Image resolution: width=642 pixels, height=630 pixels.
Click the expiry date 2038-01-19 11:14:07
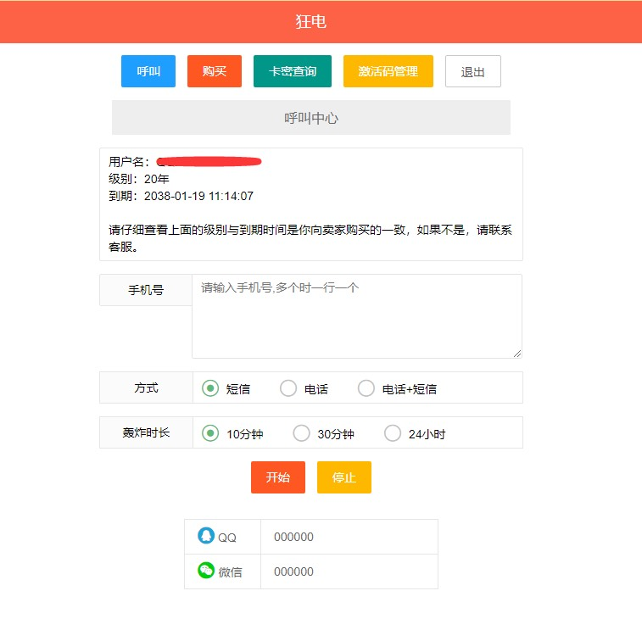click(x=198, y=196)
